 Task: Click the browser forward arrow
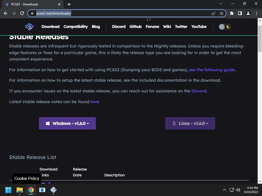coord(14,13)
